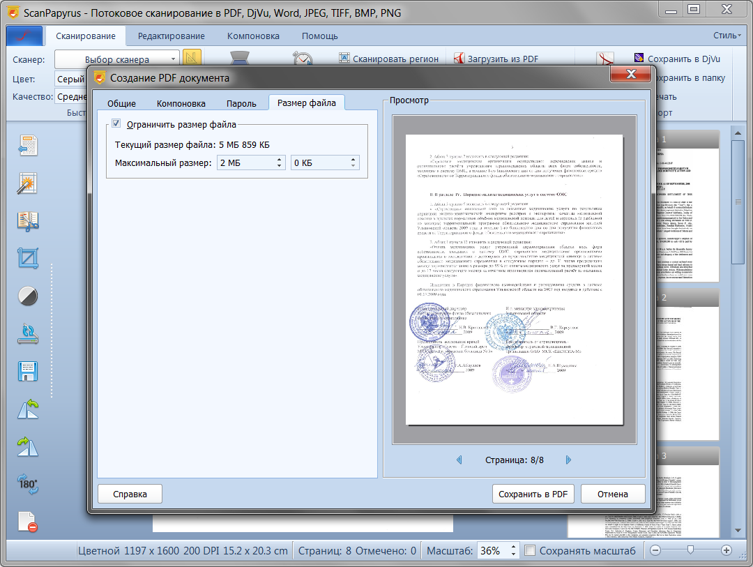
Task: Increase the Масштаб 36% stepper
Action: pos(514,547)
